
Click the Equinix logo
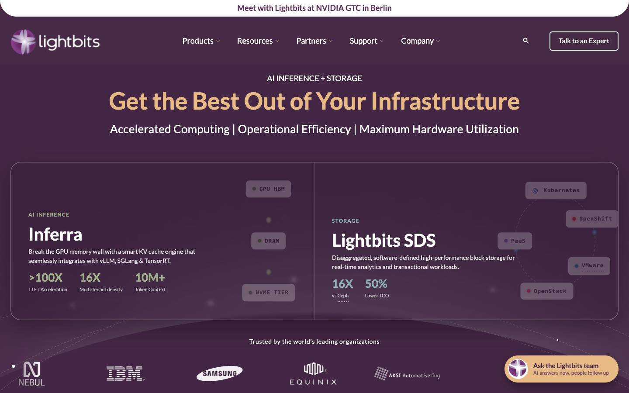tap(313, 373)
